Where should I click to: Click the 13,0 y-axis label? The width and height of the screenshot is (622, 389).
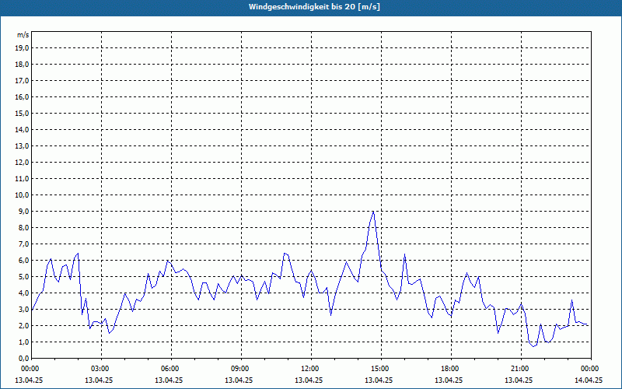point(23,145)
